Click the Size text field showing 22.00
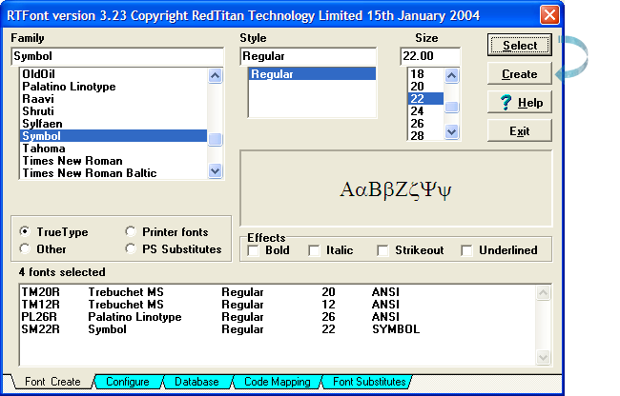The image size is (620, 396). 430,56
